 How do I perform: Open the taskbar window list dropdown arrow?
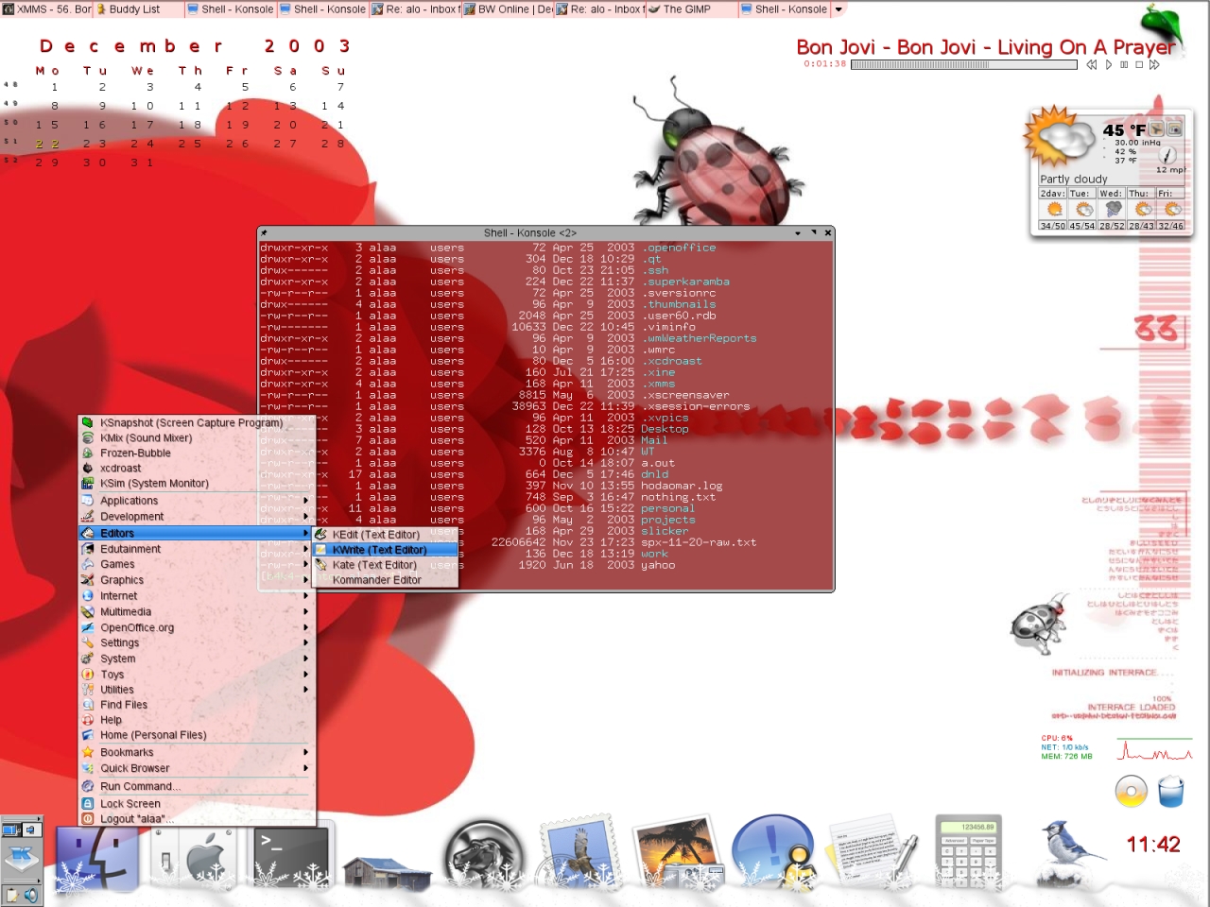(838, 9)
